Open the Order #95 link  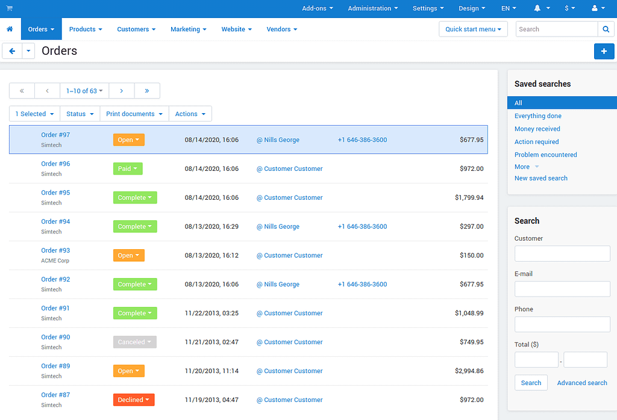click(55, 193)
